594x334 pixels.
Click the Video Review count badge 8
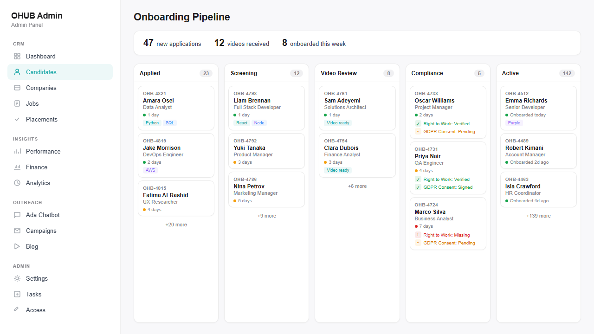pyautogui.click(x=388, y=73)
